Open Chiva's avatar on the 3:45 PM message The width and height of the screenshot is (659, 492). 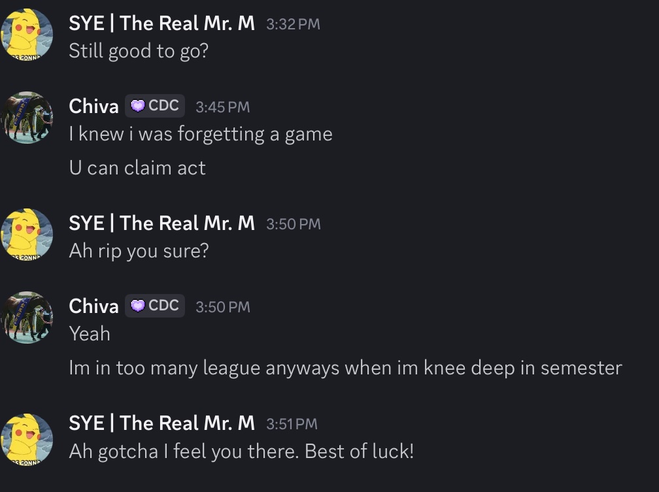point(26,118)
